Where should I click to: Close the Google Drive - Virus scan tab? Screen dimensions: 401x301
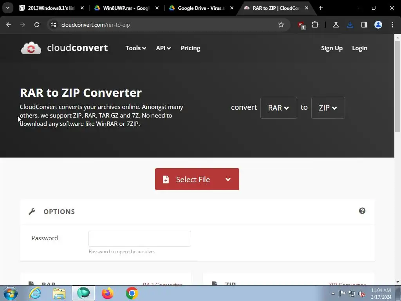(232, 8)
